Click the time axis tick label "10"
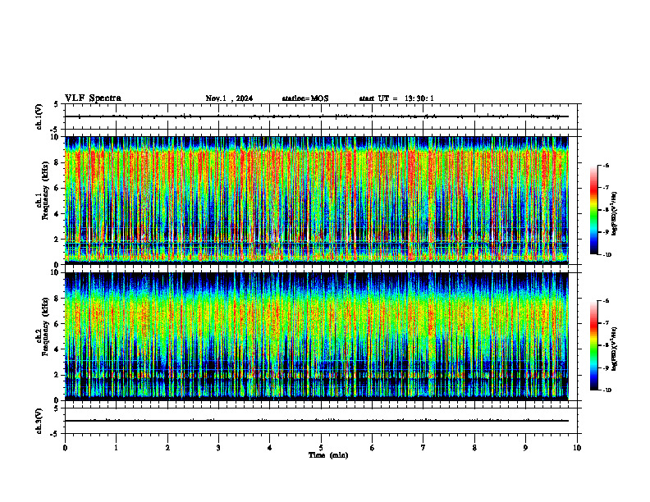The width and height of the screenshot is (650, 502). tap(577, 448)
